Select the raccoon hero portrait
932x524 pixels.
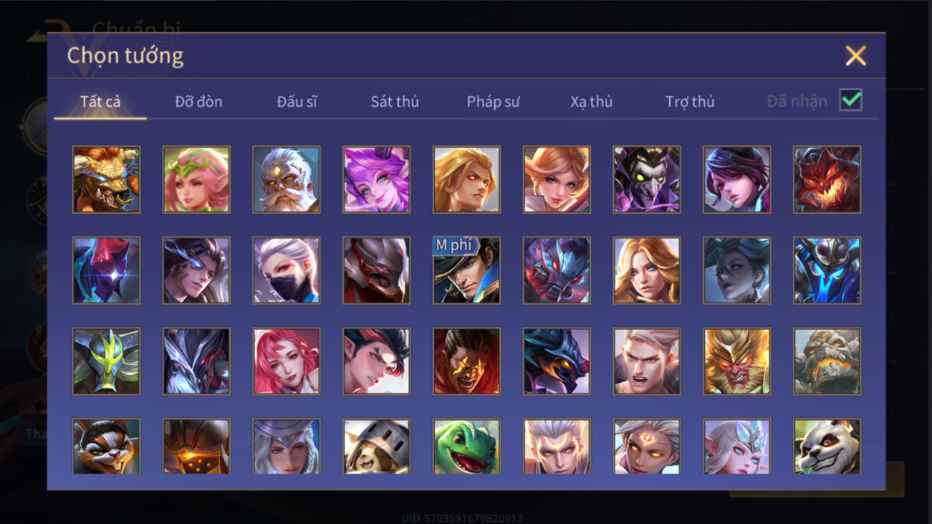(x=106, y=447)
